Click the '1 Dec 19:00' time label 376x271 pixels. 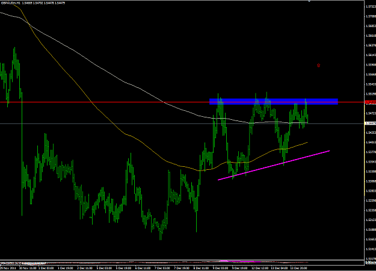66,268
